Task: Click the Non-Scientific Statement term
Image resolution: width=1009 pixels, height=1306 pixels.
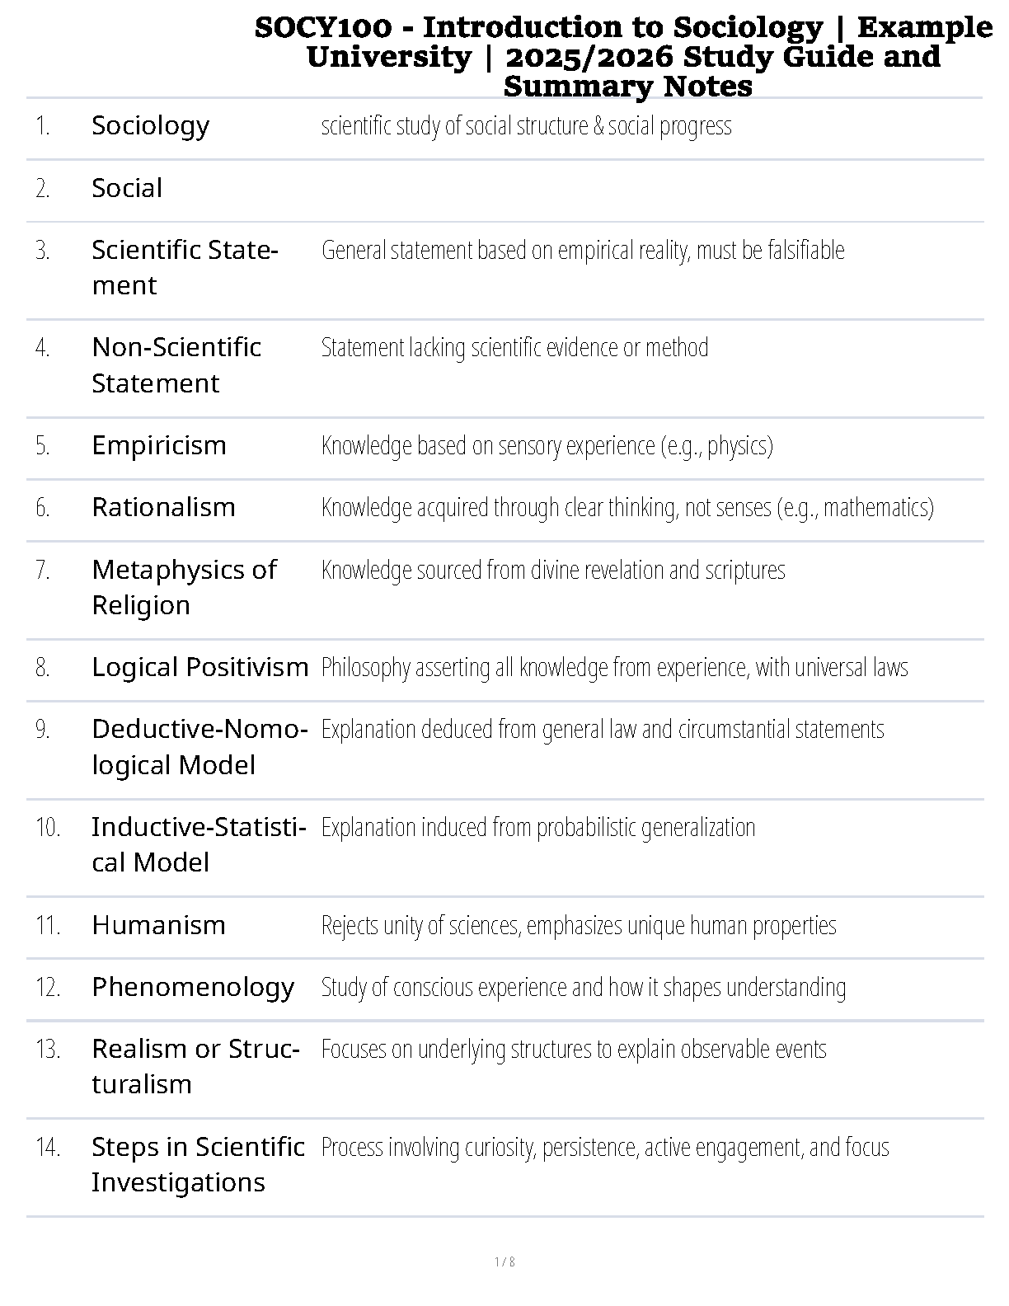Action: click(176, 365)
